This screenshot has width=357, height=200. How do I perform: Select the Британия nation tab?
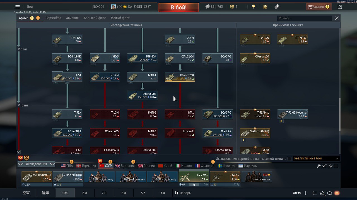coord(125,166)
